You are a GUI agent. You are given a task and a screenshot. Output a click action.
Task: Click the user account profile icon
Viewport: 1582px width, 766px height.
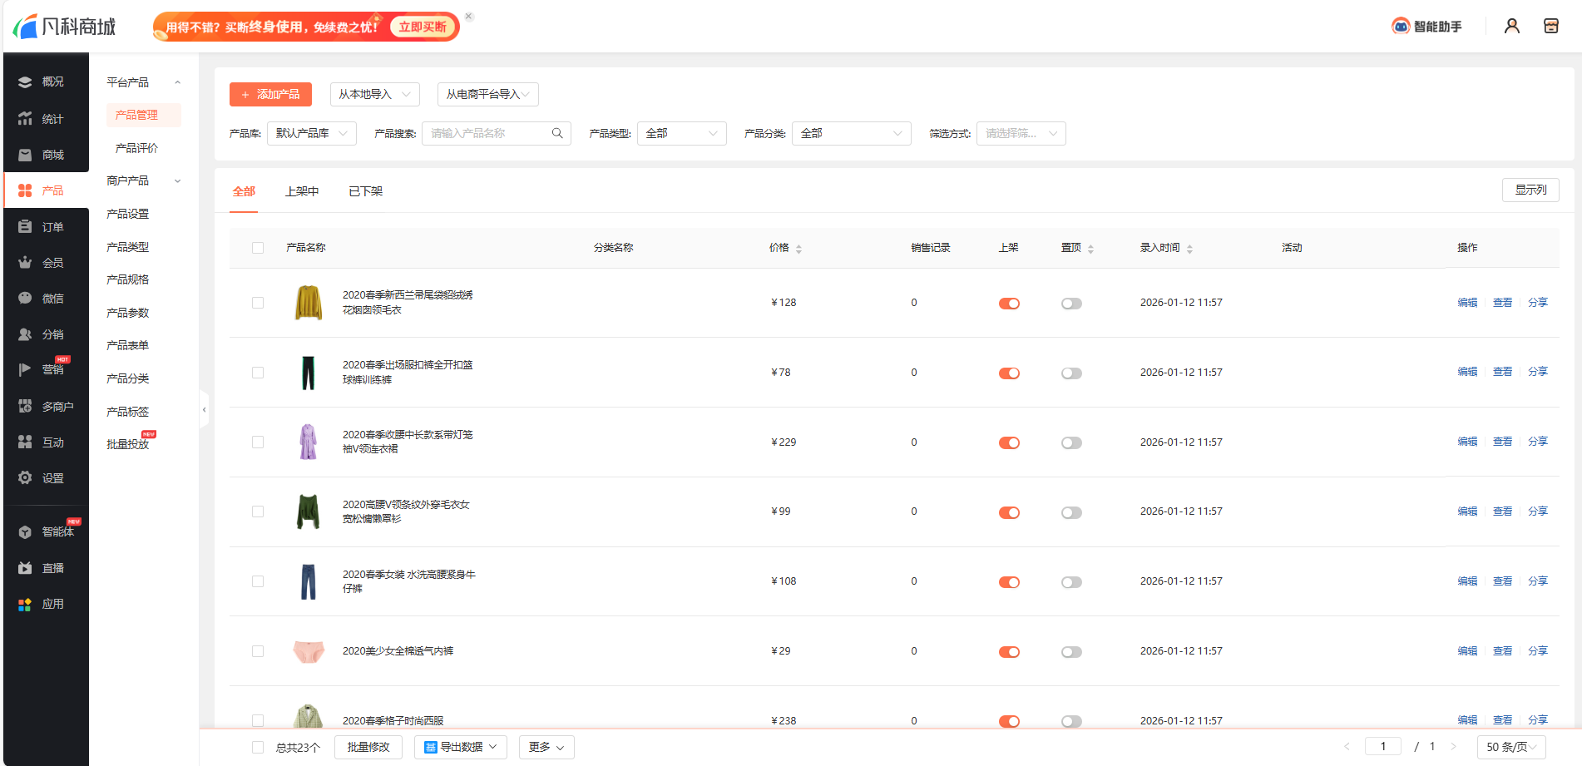pyautogui.click(x=1511, y=27)
